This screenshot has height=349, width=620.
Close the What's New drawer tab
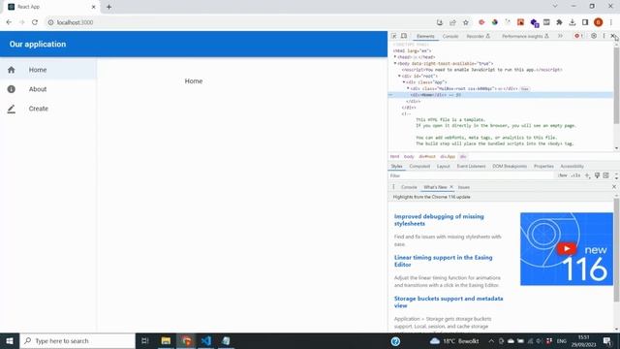pos(451,187)
